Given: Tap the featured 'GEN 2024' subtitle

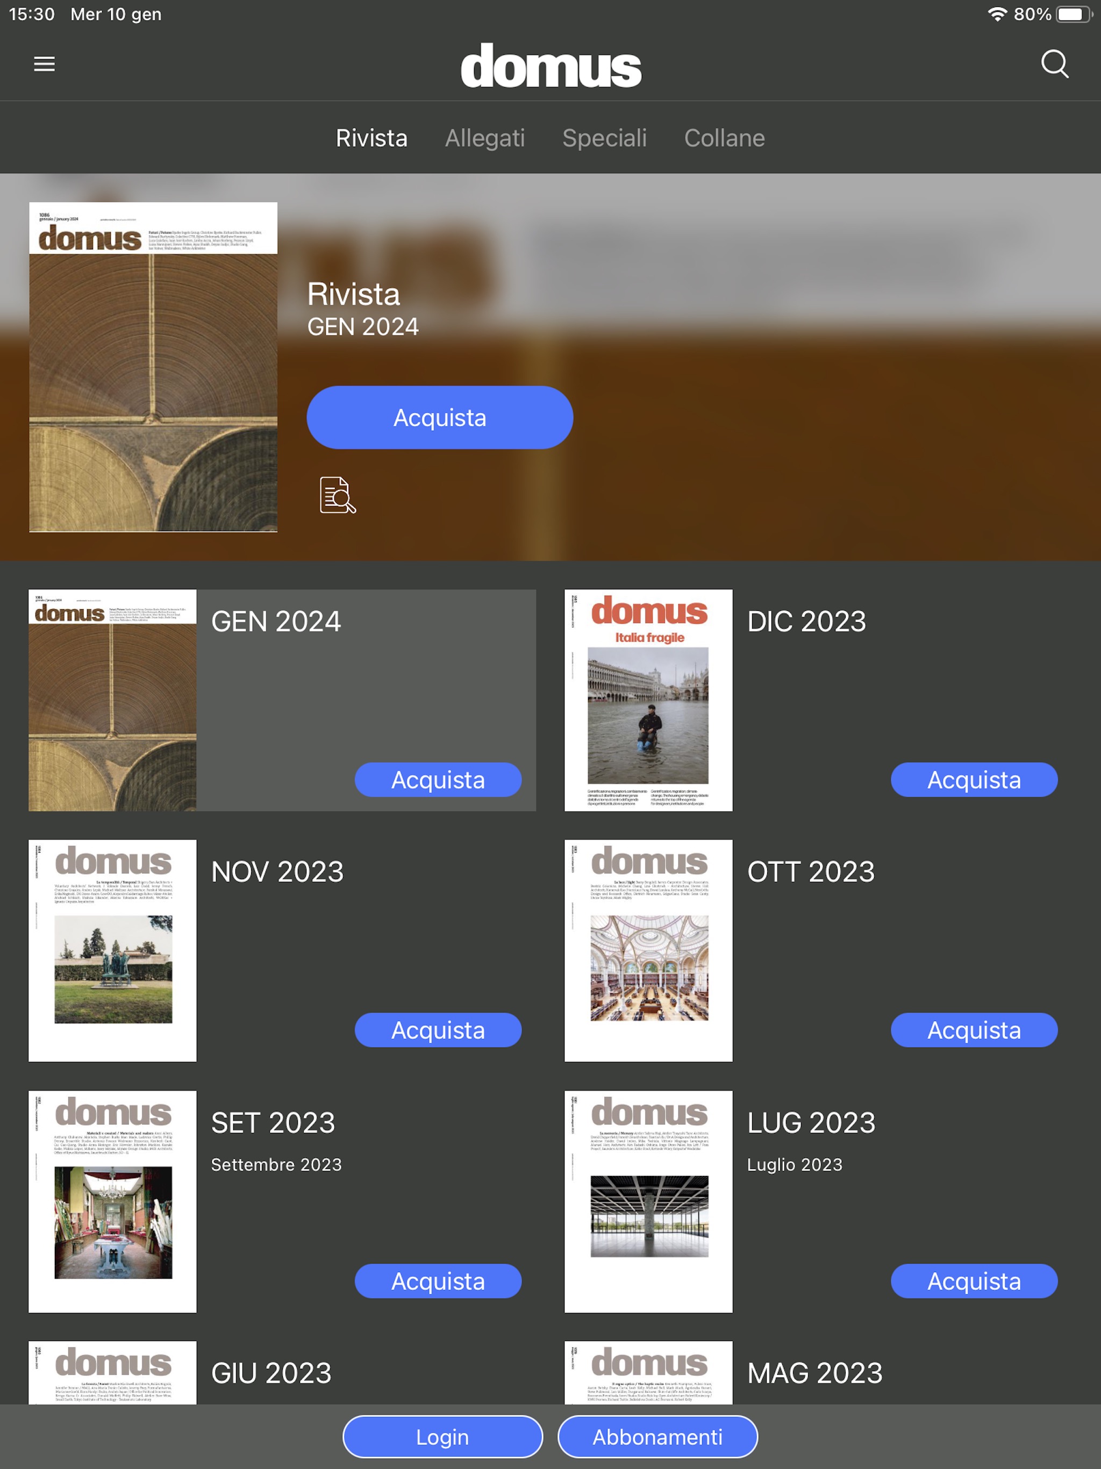Looking at the screenshot, I should [362, 327].
